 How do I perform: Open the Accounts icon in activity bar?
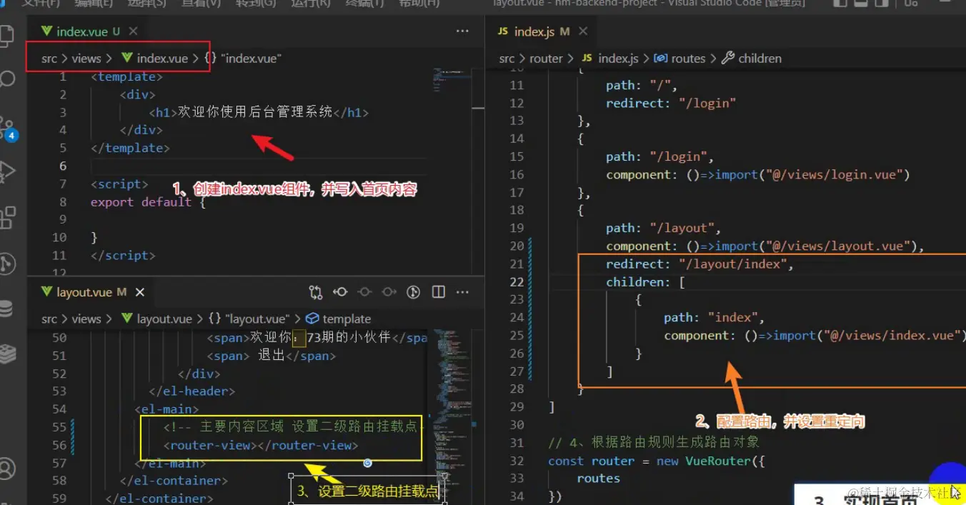tap(7, 469)
